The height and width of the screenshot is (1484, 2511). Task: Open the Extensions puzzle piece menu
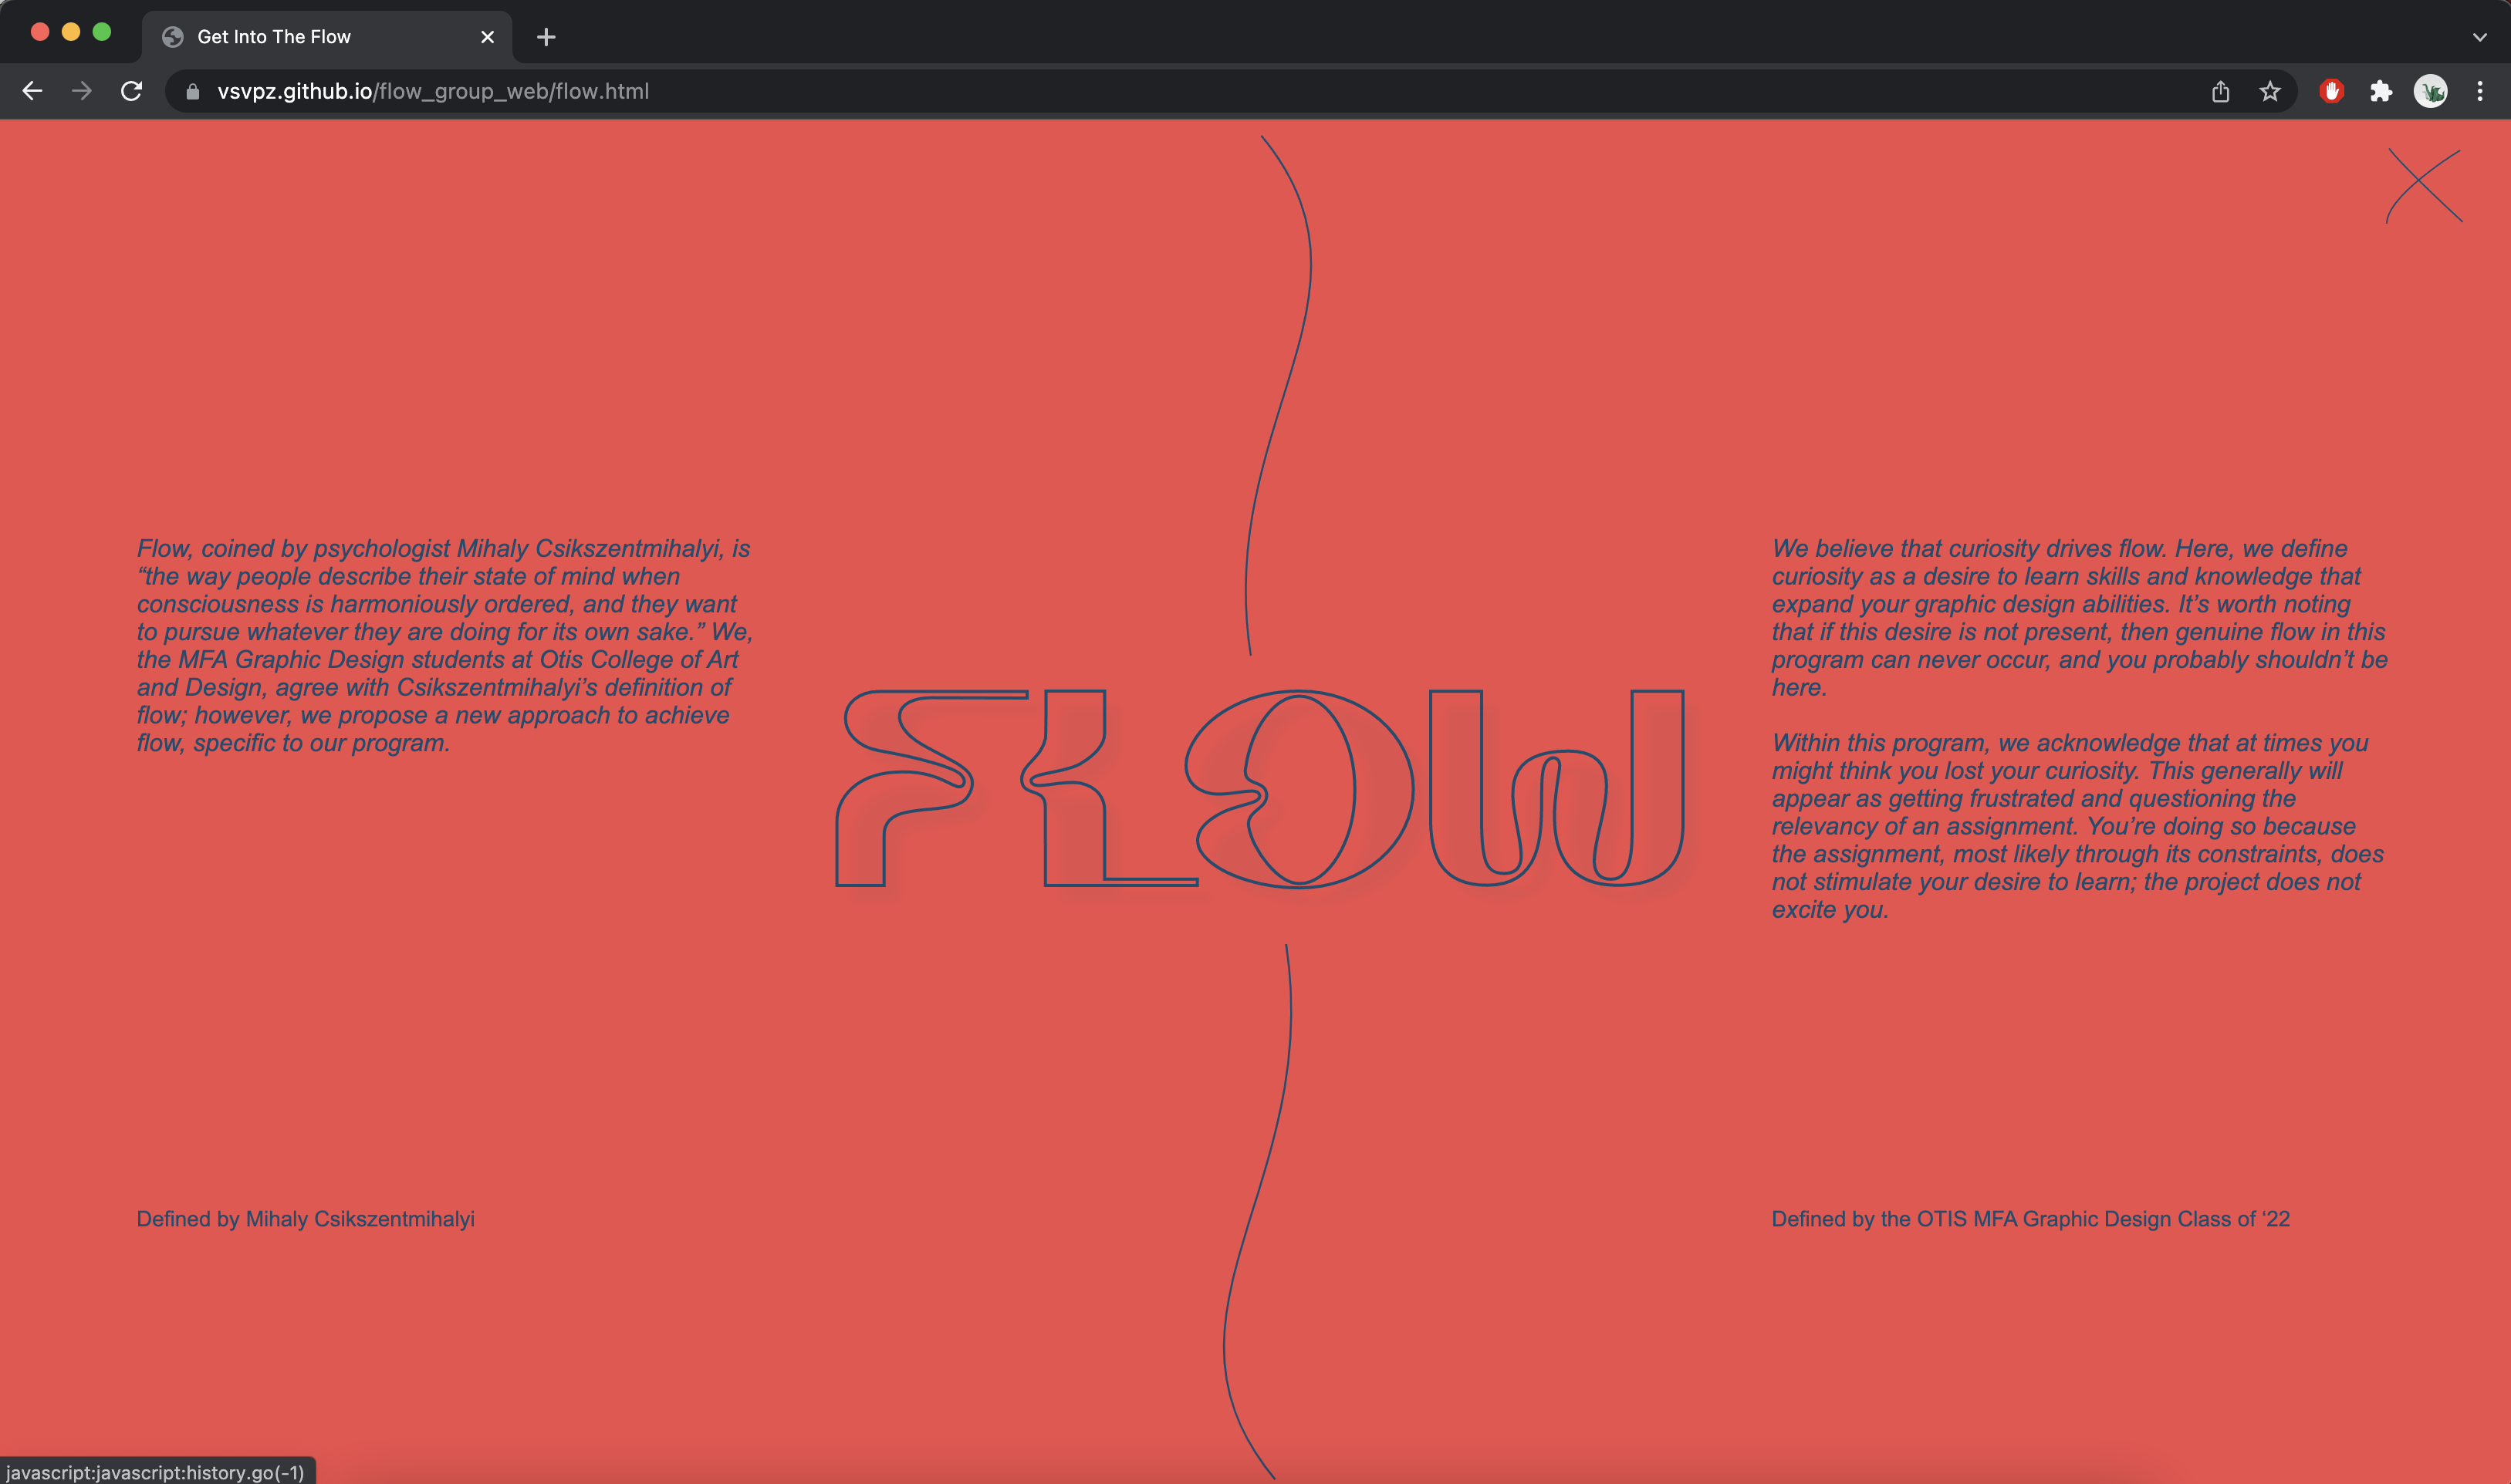[x=2381, y=91]
